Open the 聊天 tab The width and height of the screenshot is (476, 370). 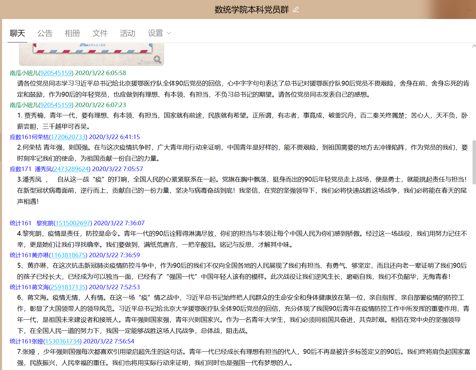pos(17,33)
